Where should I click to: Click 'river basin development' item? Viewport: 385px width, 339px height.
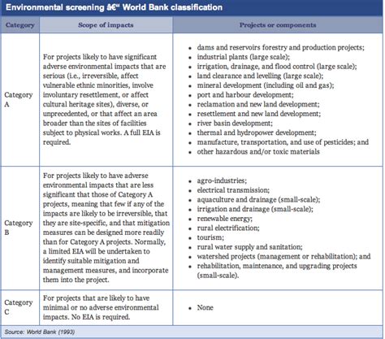pyautogui.click(x=235, y=124)
